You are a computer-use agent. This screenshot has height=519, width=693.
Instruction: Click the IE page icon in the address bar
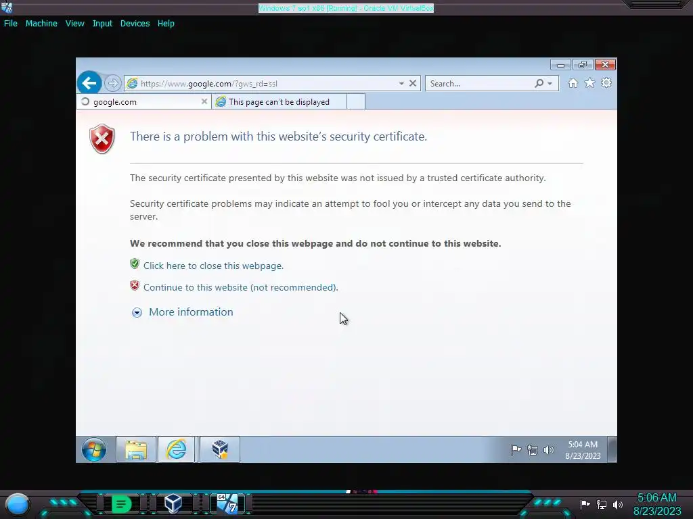(132, 83)
